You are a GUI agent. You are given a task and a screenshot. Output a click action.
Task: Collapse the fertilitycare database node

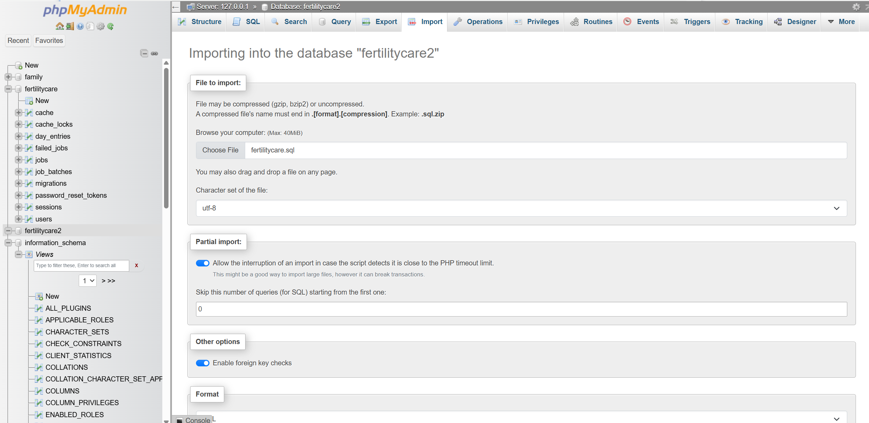tap(8, 89)
